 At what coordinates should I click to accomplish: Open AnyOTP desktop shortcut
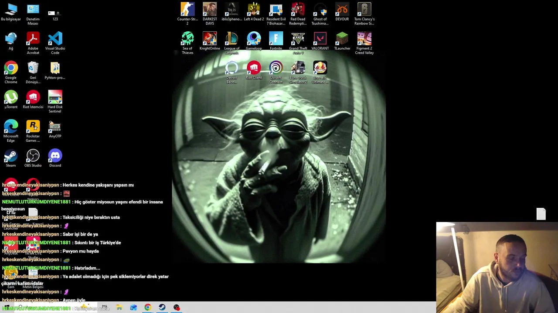tap(55, 130)
